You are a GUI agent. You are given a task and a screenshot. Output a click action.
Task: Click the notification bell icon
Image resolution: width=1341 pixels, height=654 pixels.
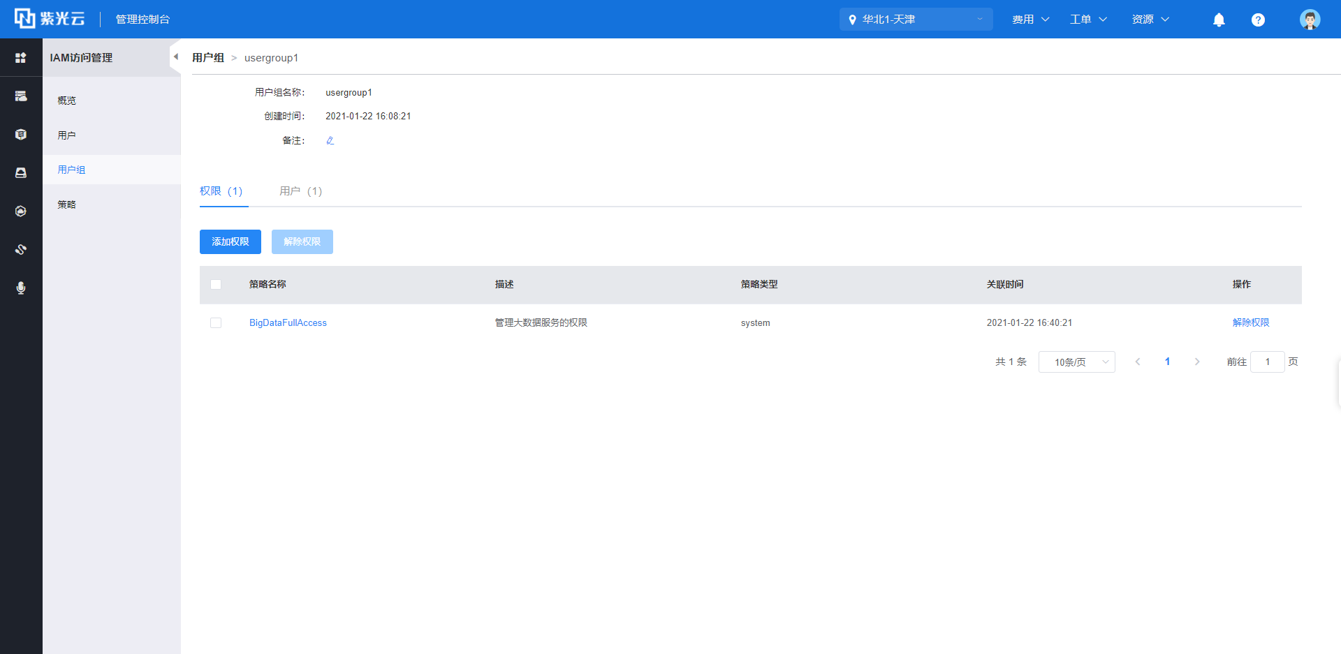tap(1219, 20)
